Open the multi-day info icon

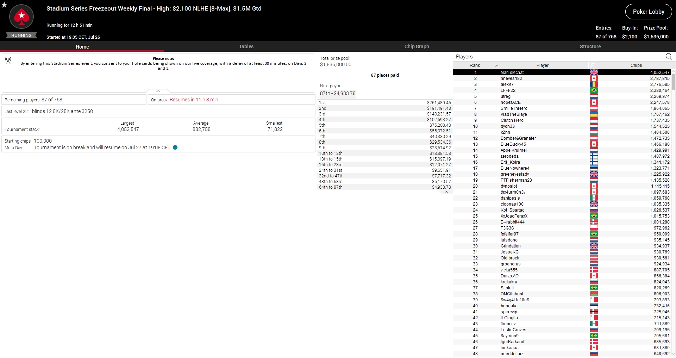(175, 147)
